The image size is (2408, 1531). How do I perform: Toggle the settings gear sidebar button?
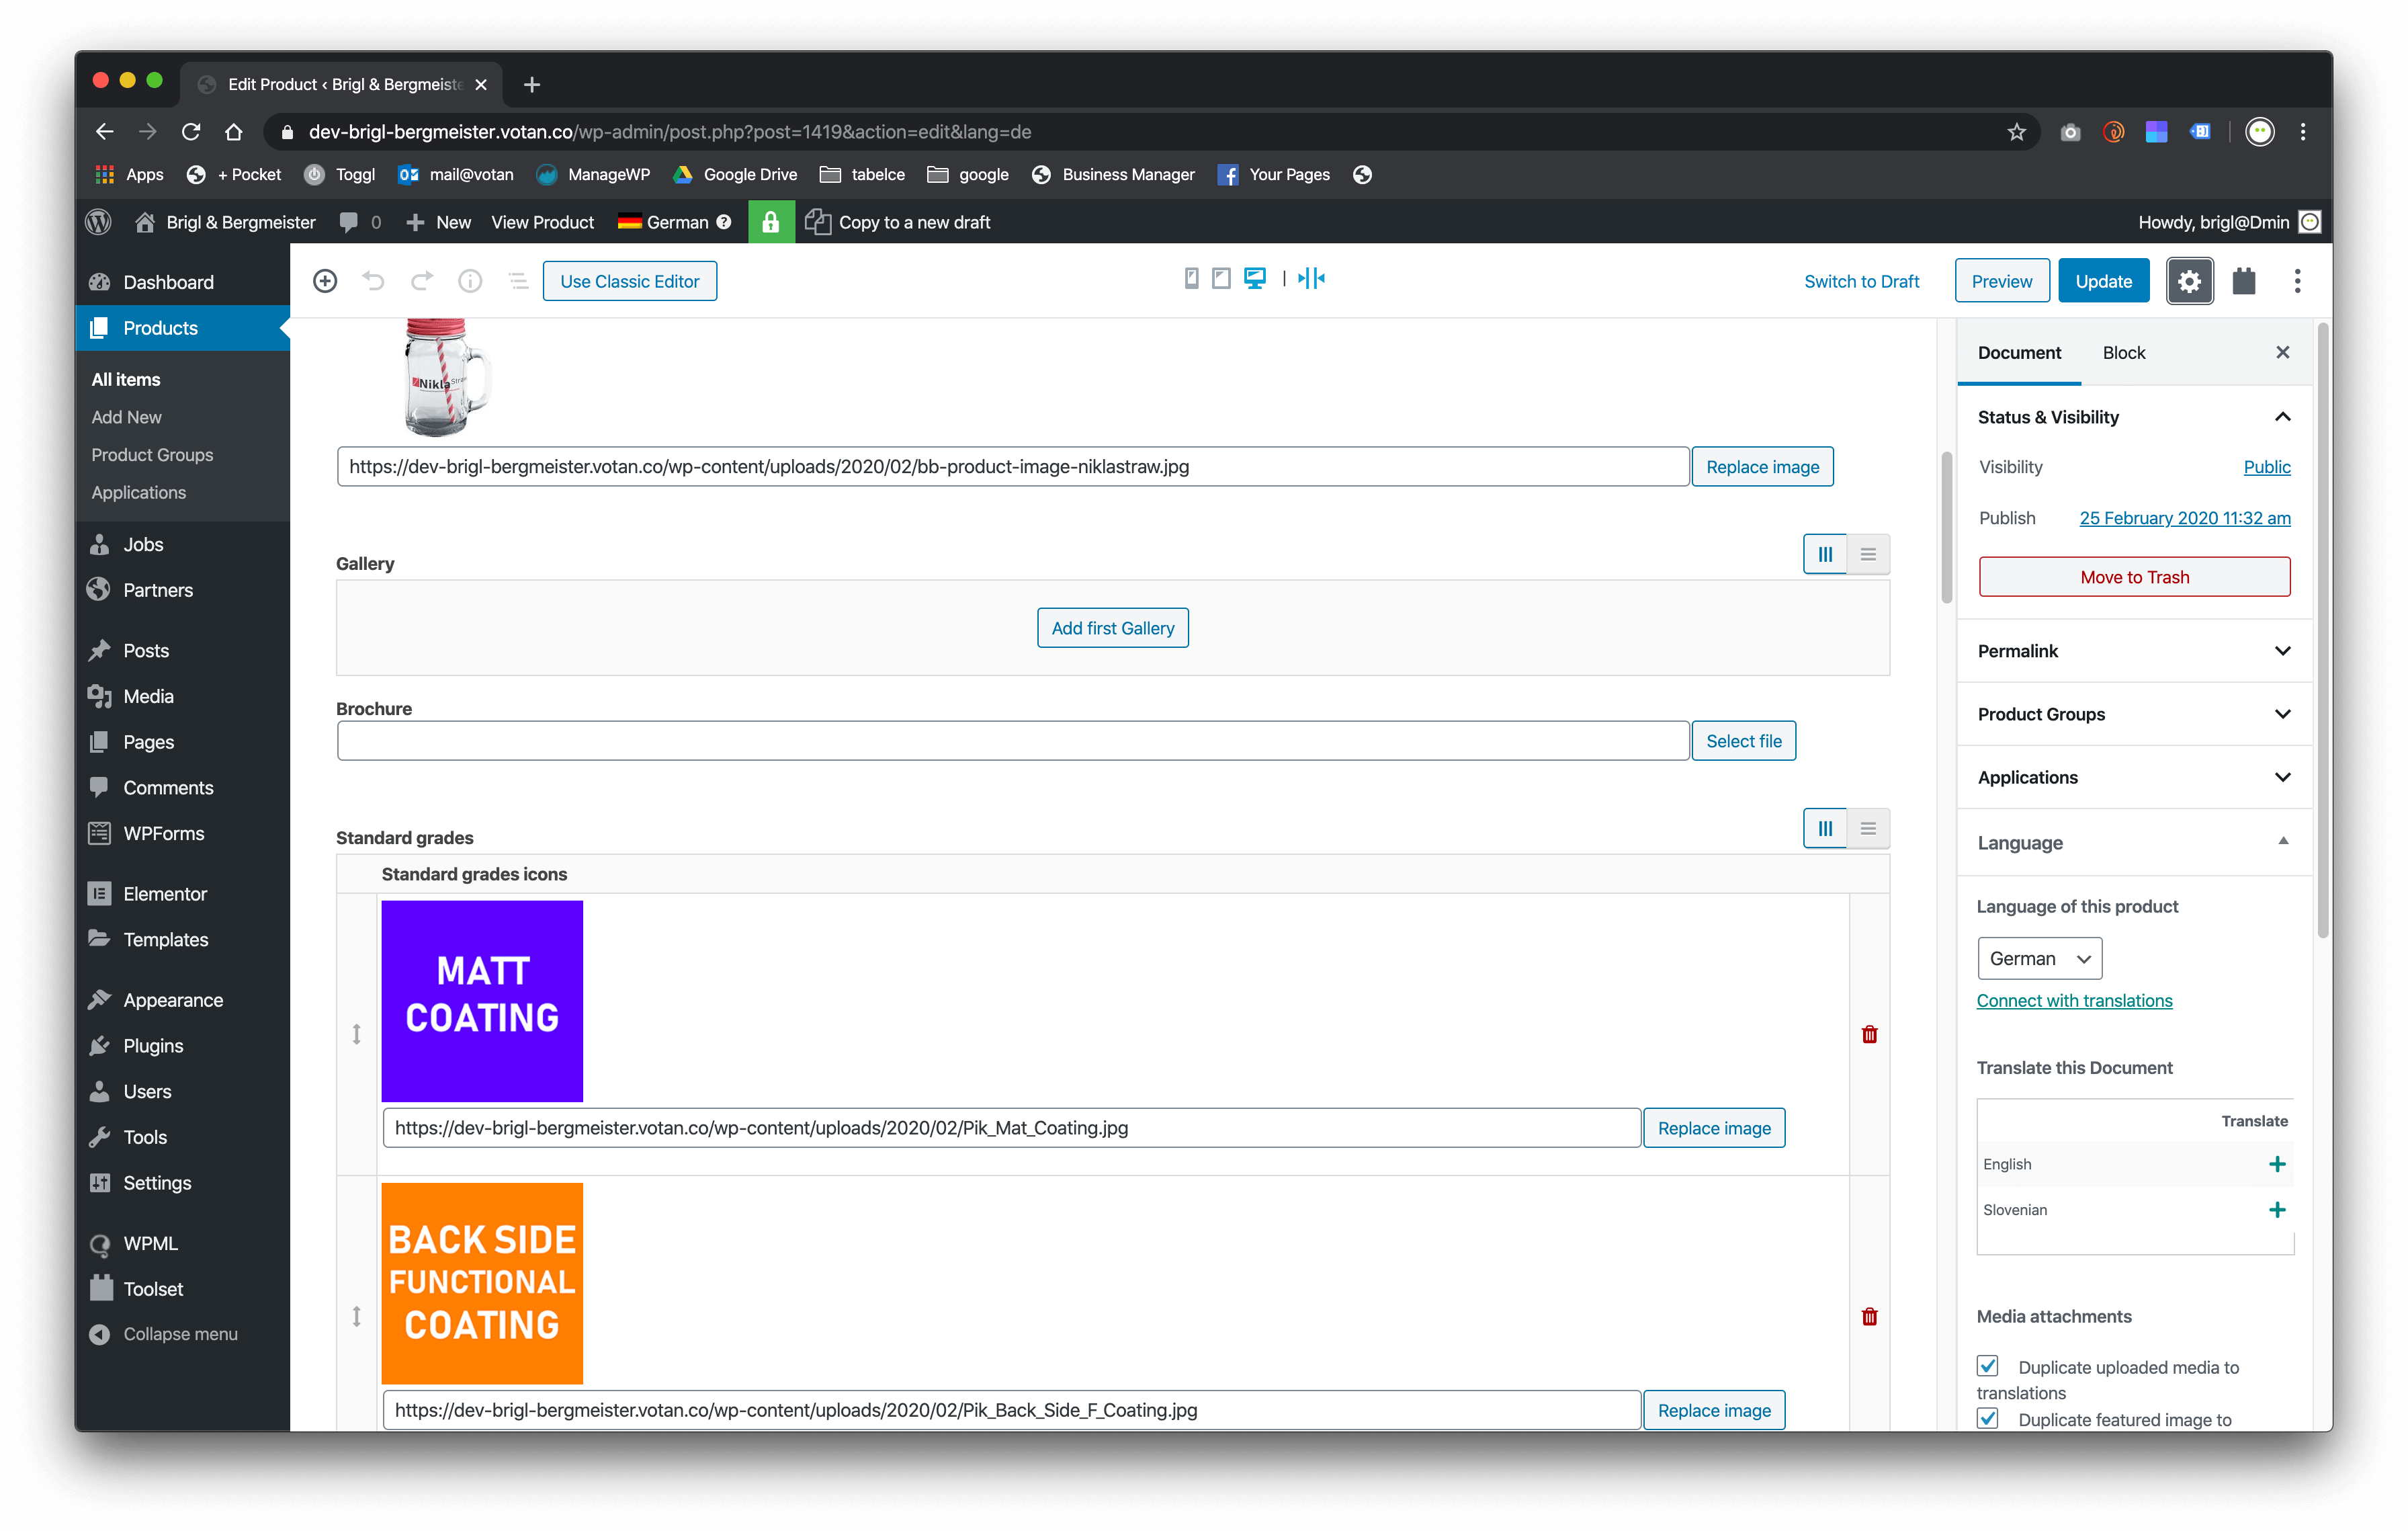[x=2189, y=281]
